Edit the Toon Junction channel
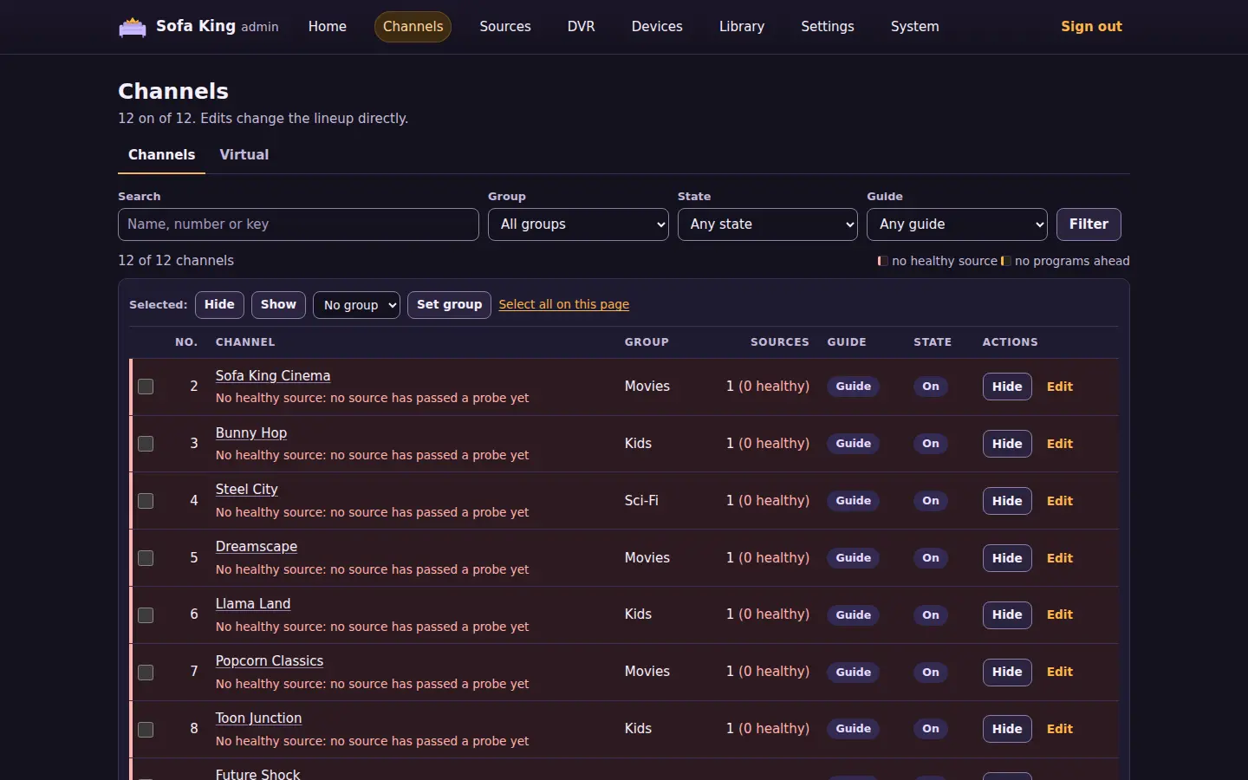Viewport: 1248px width, 780px height. pos(1060,729)
